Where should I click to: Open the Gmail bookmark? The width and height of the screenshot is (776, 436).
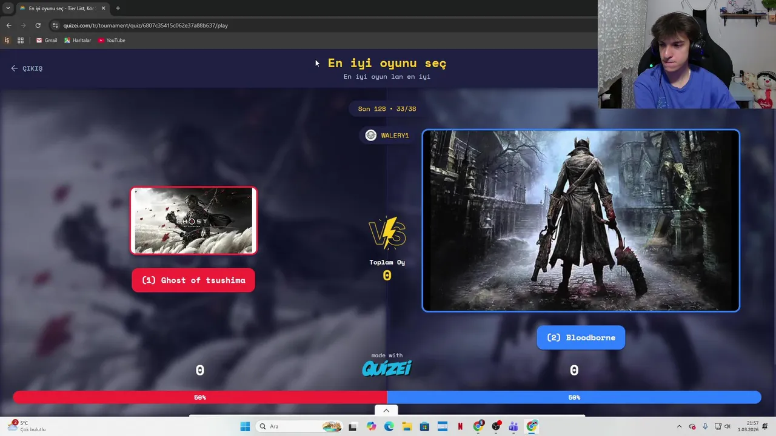coord(47,41)
